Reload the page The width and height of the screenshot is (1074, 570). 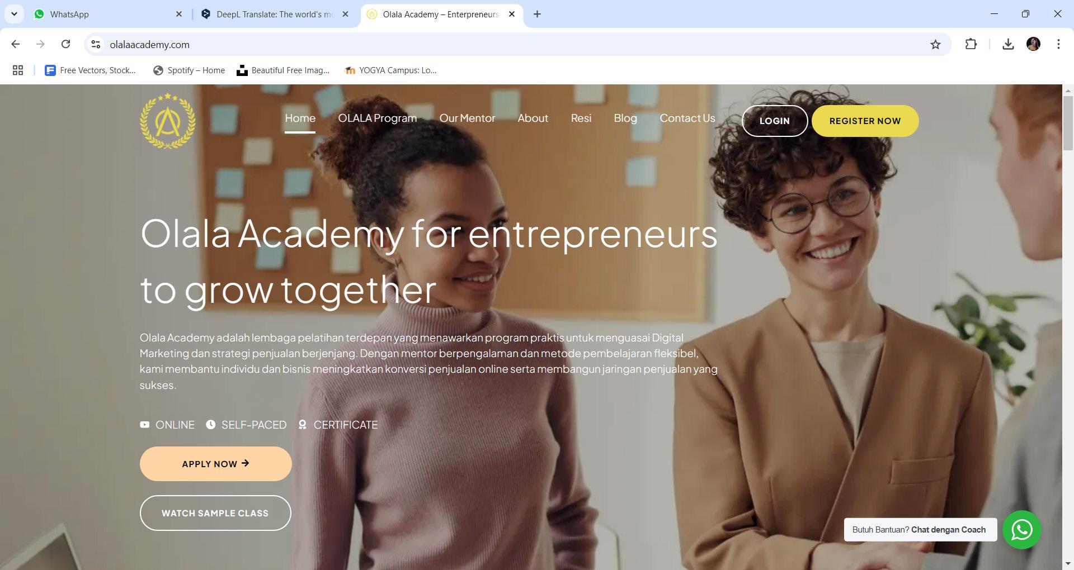pyautogui.click(x=65, y=44)
